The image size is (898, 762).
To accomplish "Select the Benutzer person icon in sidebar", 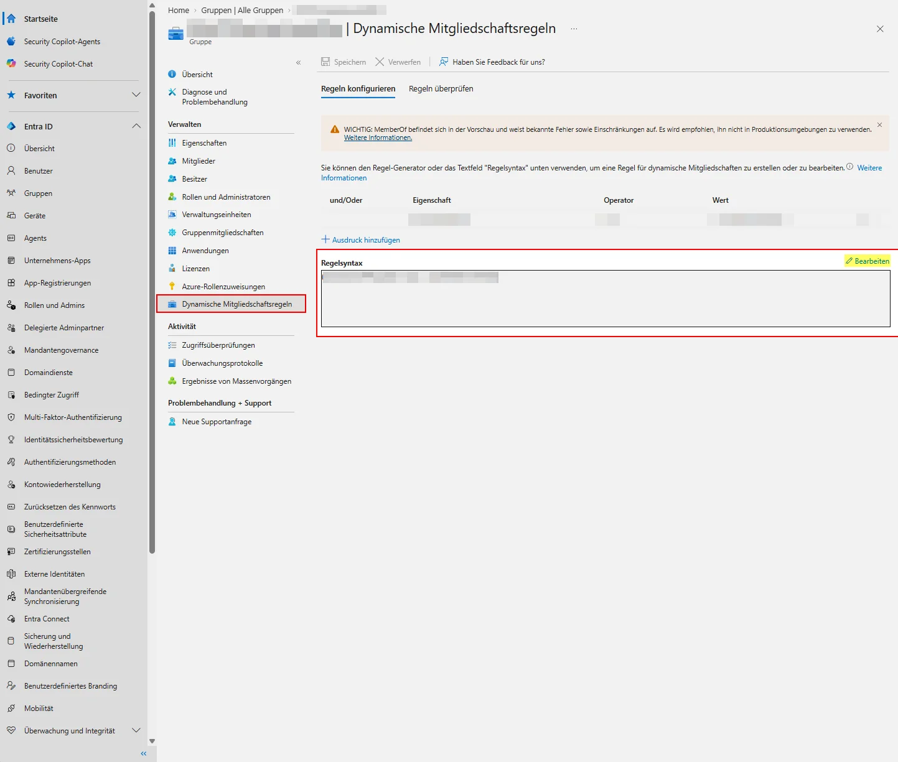I will tap(11, 171).
